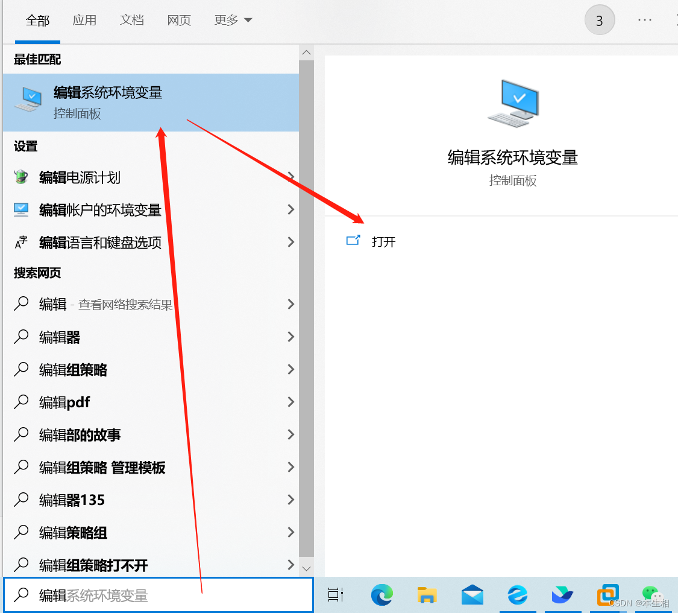Click the rewards circle showing 3
The width and height of the screenshot is (678, 613).
[600, 20]
